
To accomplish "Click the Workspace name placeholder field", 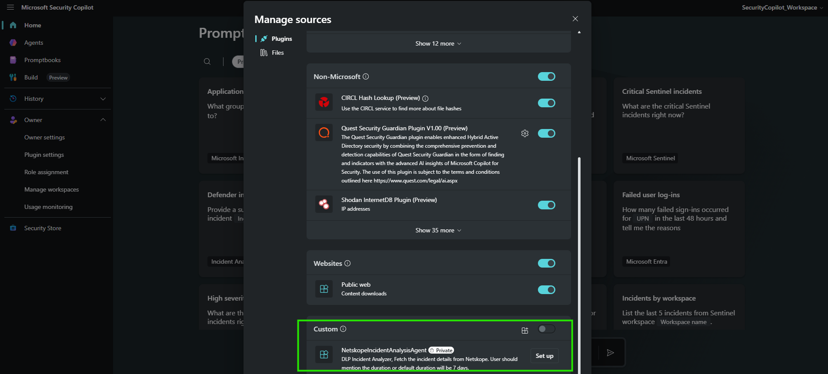I will pos(683,322).
